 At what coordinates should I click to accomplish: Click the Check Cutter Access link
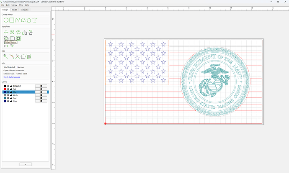tap(12, 77)
